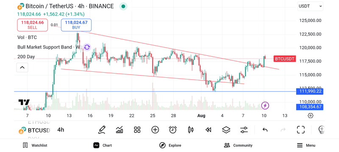Tap the plus add-symbol icon
Image resolution: width=339 pixels, height=152 pixels.
pos(155,130)
